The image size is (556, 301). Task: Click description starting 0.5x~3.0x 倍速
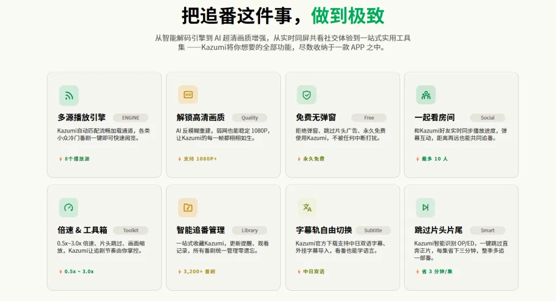(x=101, y=247)
